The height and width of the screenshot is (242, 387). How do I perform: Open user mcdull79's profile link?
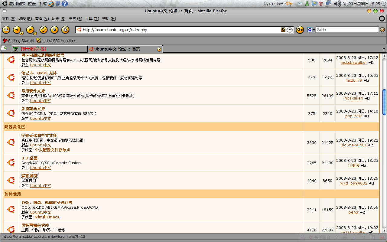coord(354,80)
